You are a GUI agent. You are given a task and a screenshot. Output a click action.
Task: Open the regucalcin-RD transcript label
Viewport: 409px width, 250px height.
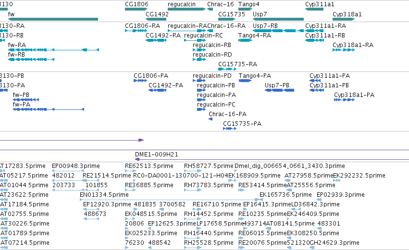(212, 55)
